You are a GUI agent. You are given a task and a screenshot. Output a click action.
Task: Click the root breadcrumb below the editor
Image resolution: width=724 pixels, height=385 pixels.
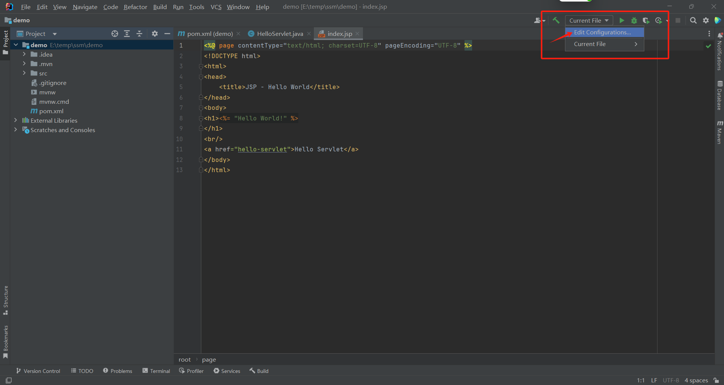[x=185, y=360]
